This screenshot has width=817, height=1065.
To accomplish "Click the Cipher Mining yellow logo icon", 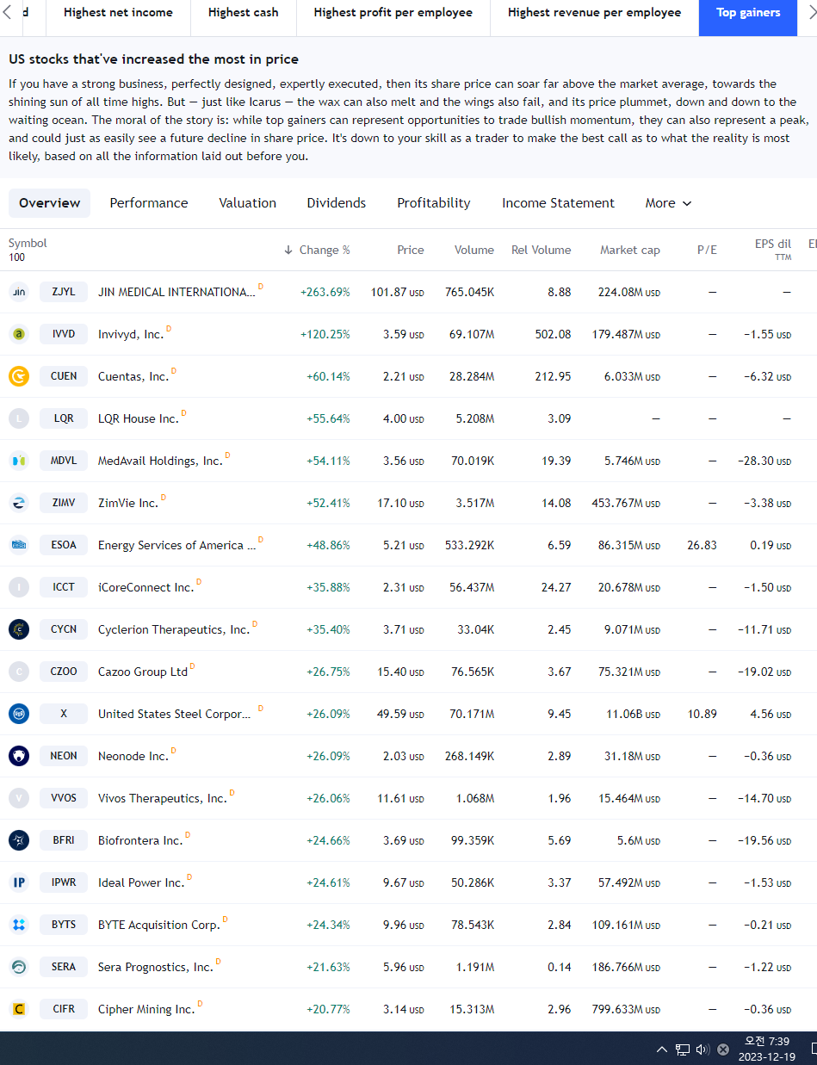I will pos(19,1009).
